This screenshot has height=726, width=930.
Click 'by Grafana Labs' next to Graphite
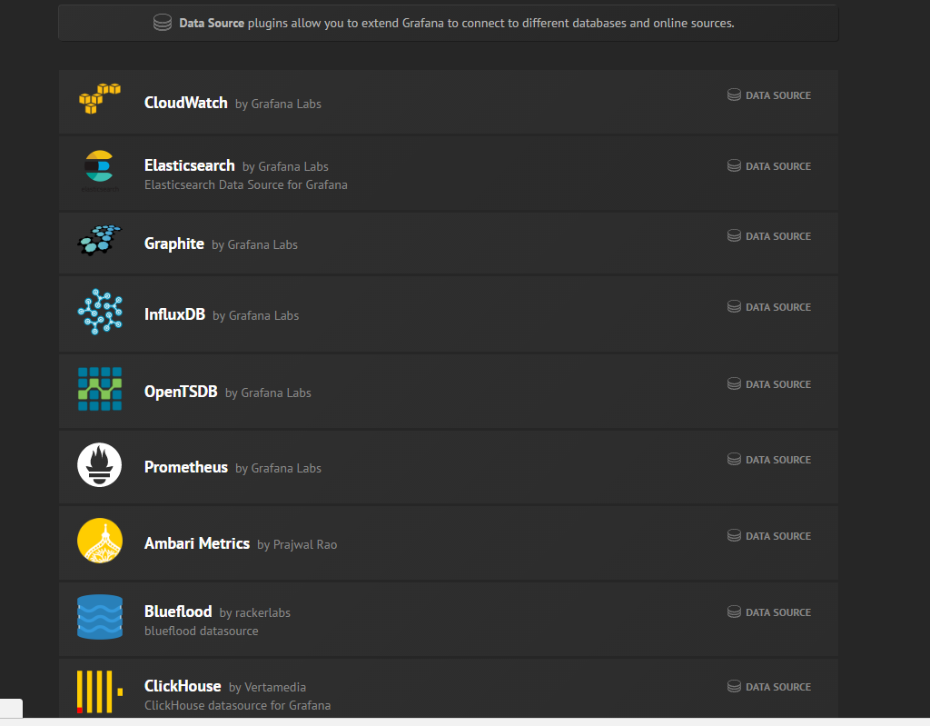(254, 244)
